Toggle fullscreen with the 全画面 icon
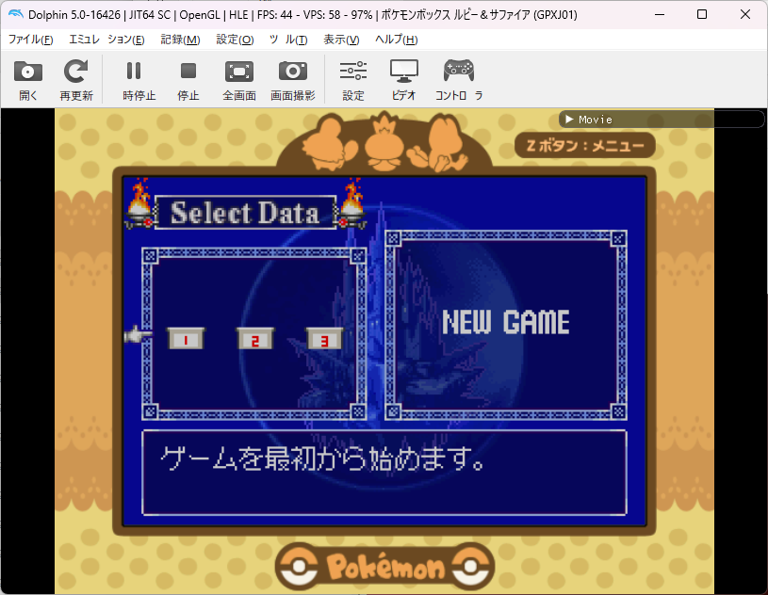The image size is (768, 595). point(239,80)
